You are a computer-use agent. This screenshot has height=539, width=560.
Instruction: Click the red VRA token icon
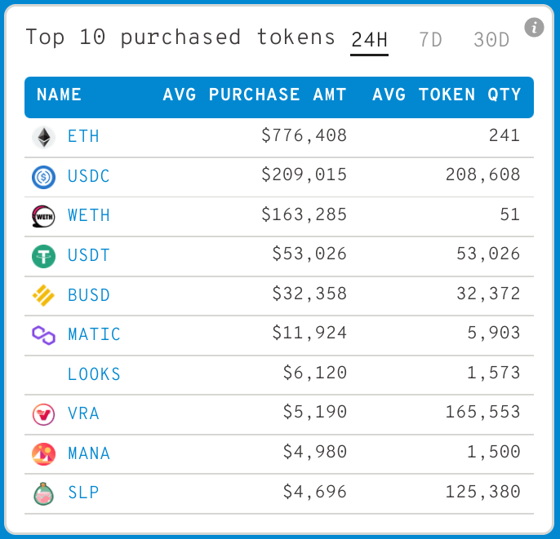pyautogui.click(x=43, y=414)
